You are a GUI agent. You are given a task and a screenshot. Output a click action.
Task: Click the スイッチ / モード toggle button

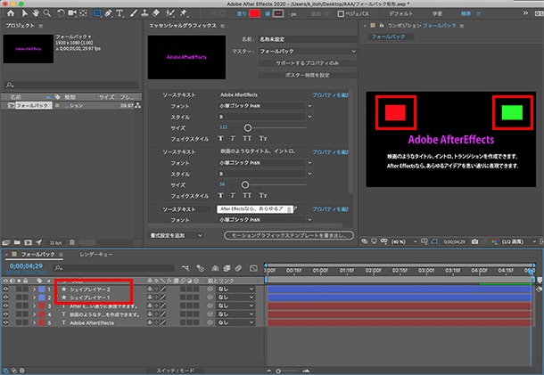[175, 371]
